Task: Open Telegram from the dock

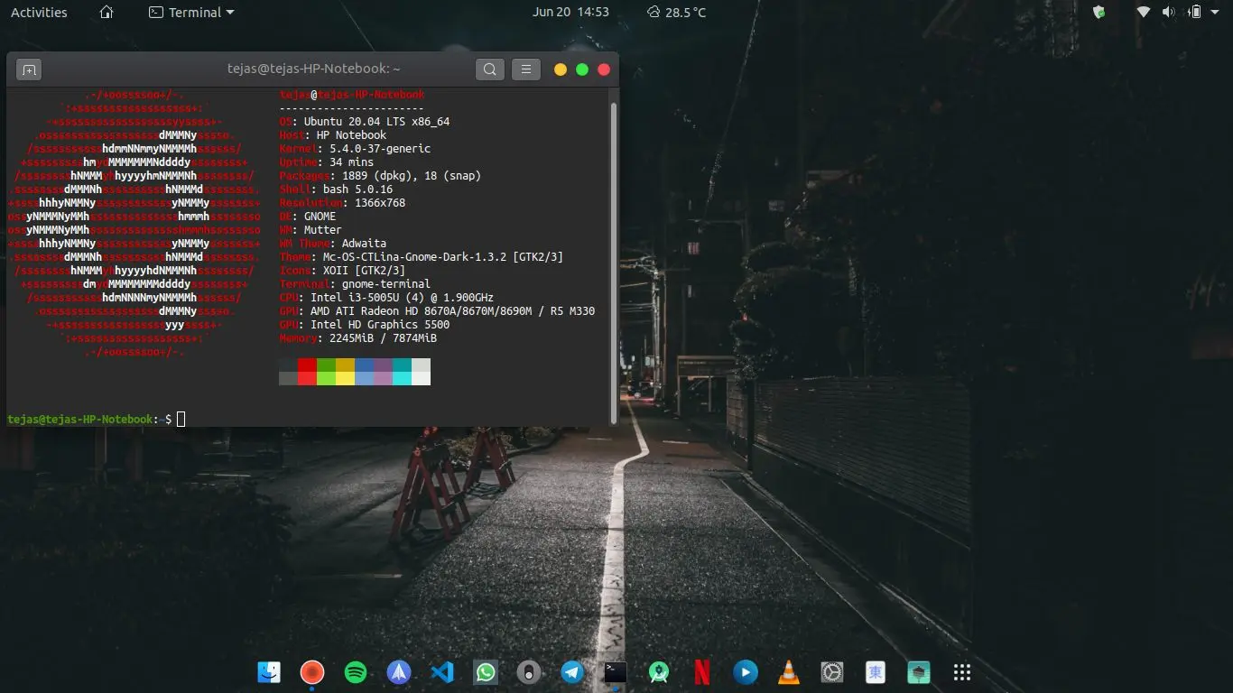Action: 572,672
